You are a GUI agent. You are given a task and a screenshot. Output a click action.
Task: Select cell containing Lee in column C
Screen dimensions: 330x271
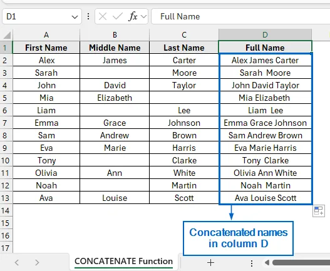click(184, 110)
